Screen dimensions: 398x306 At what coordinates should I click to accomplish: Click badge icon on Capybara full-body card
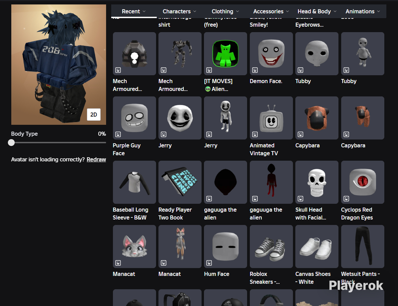point(346,134)
